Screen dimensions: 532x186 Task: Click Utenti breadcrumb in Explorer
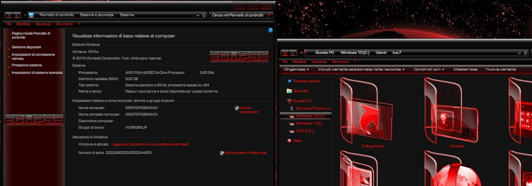pyautogui.click(x=381, y=53)
